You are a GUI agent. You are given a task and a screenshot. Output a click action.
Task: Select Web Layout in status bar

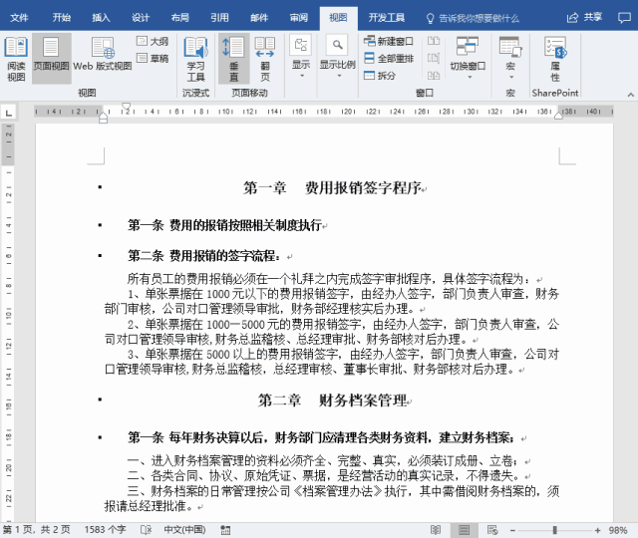point(492,530)
